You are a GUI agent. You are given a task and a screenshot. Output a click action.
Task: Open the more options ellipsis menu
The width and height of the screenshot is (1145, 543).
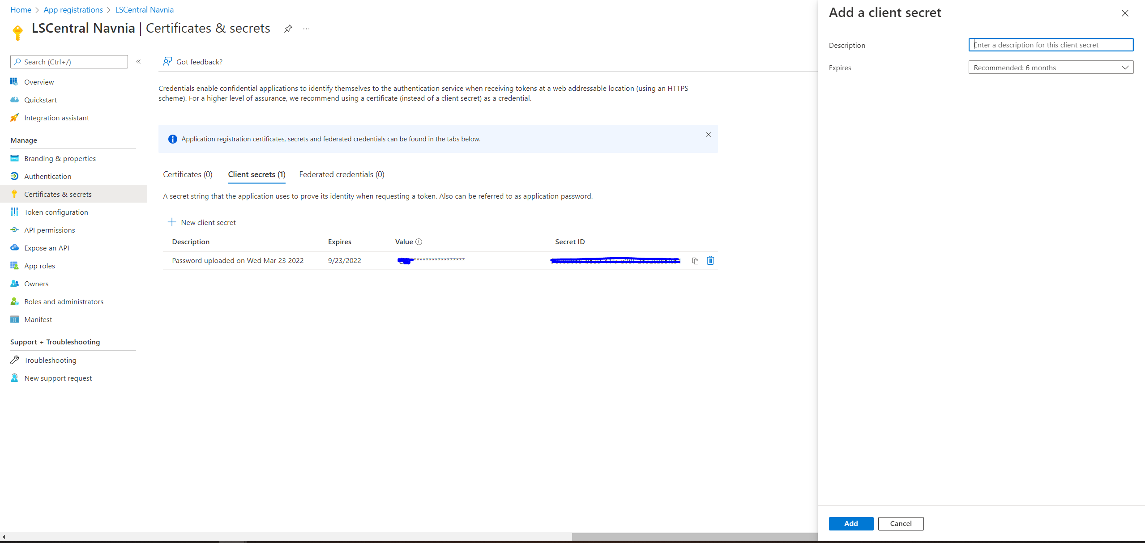(306, 29)
